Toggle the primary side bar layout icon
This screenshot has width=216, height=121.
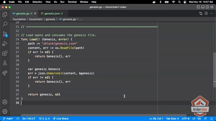(198, 7)
